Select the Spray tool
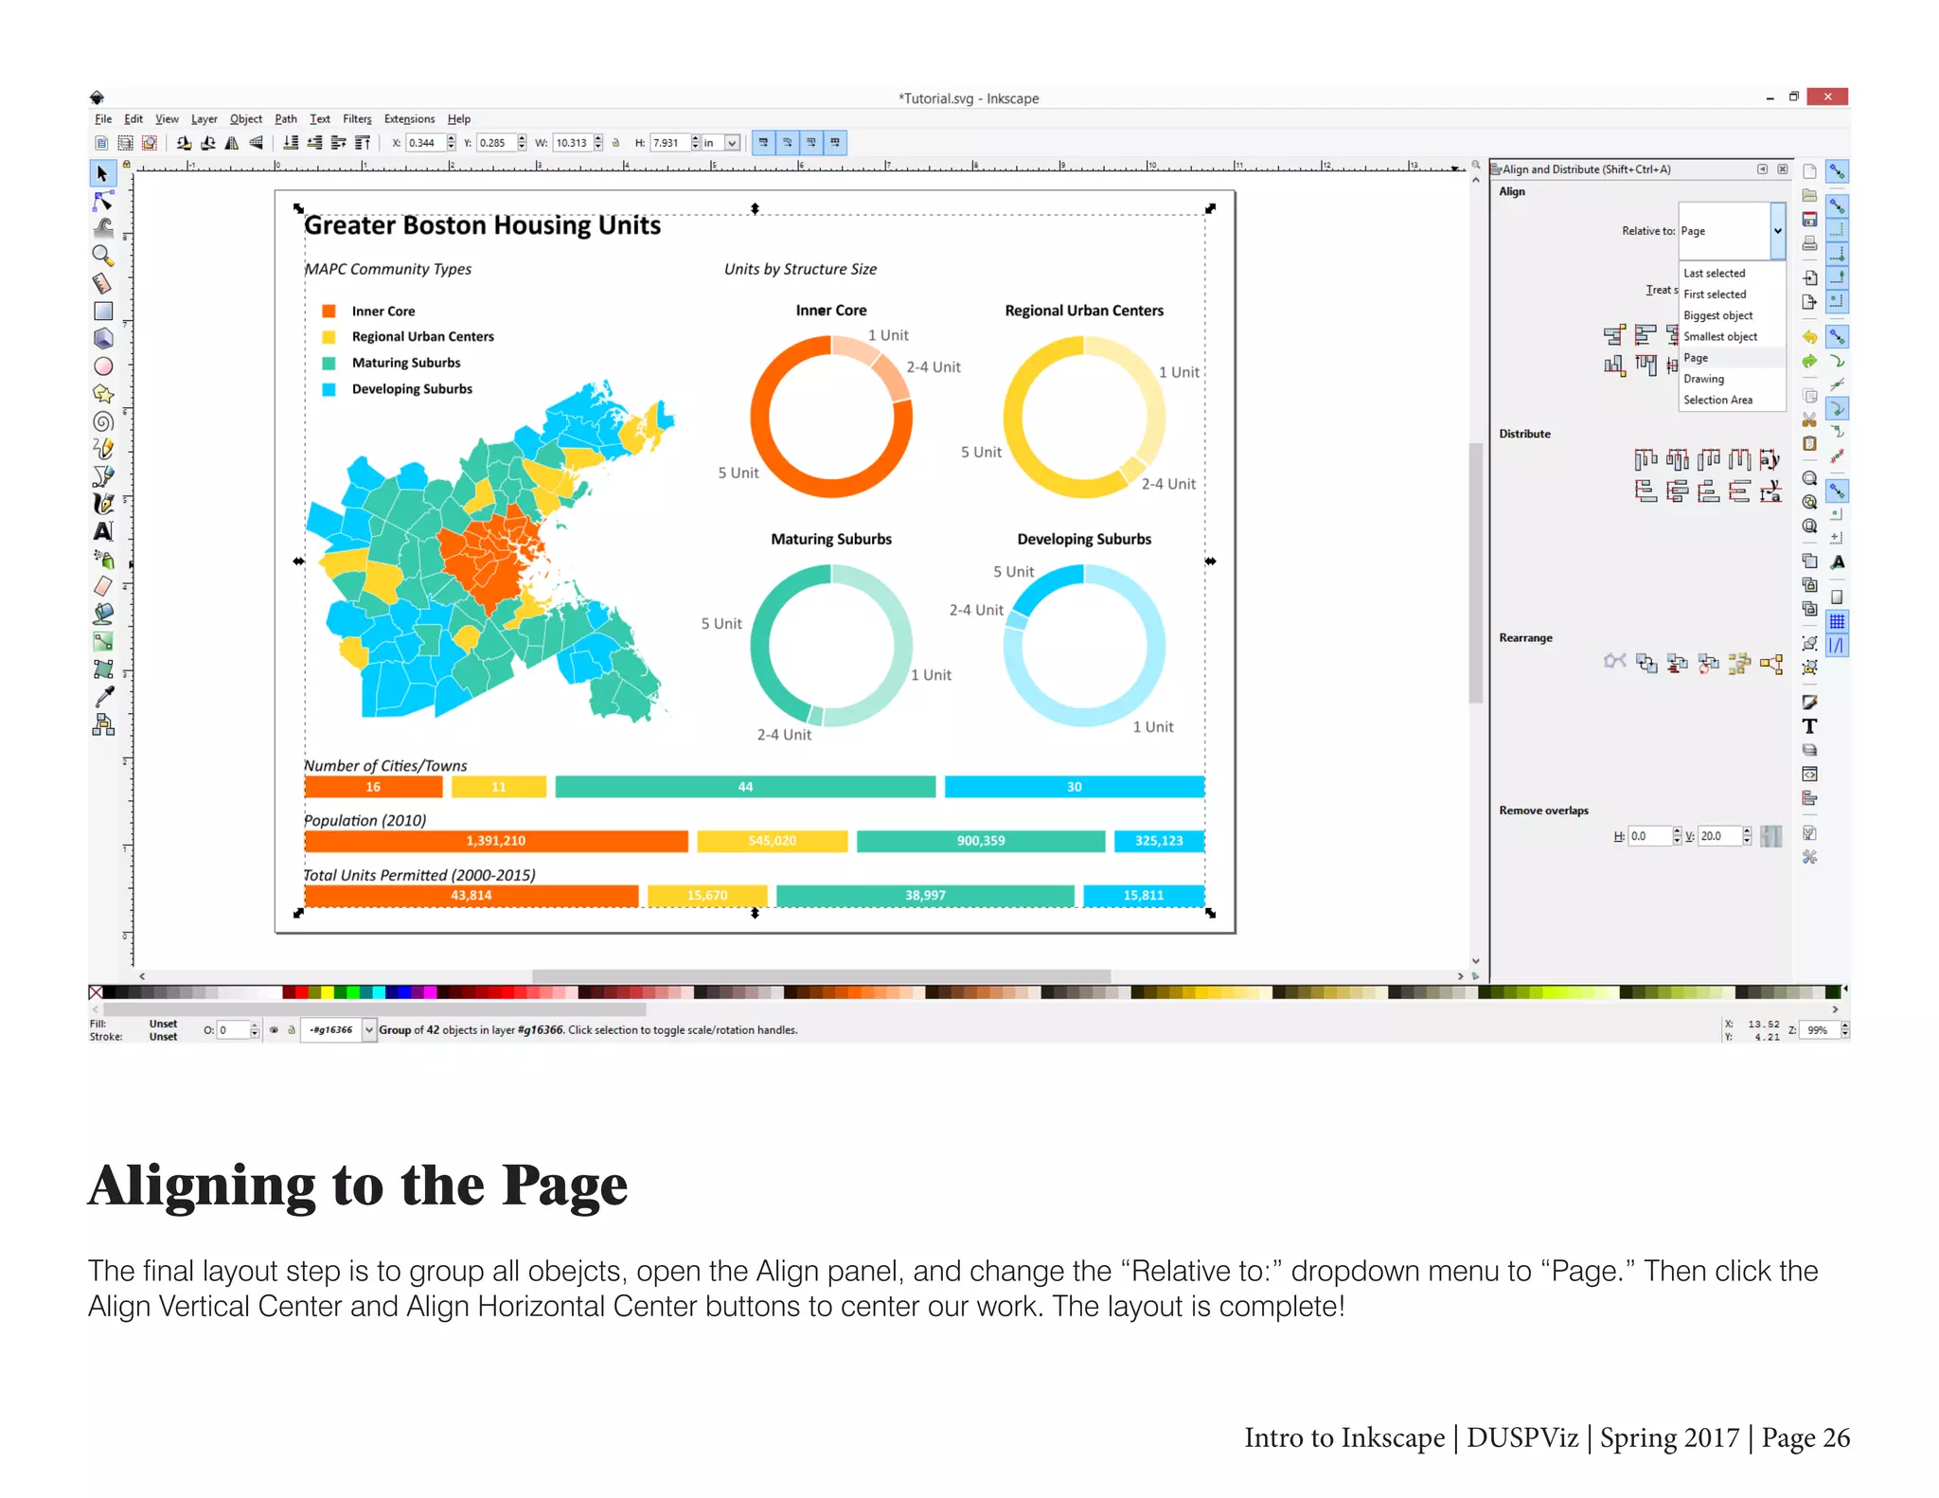 pyautogui.click(x=102, y=560)
